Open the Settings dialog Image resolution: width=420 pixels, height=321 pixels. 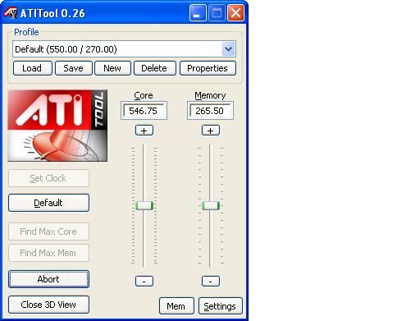tap(220, 306)
